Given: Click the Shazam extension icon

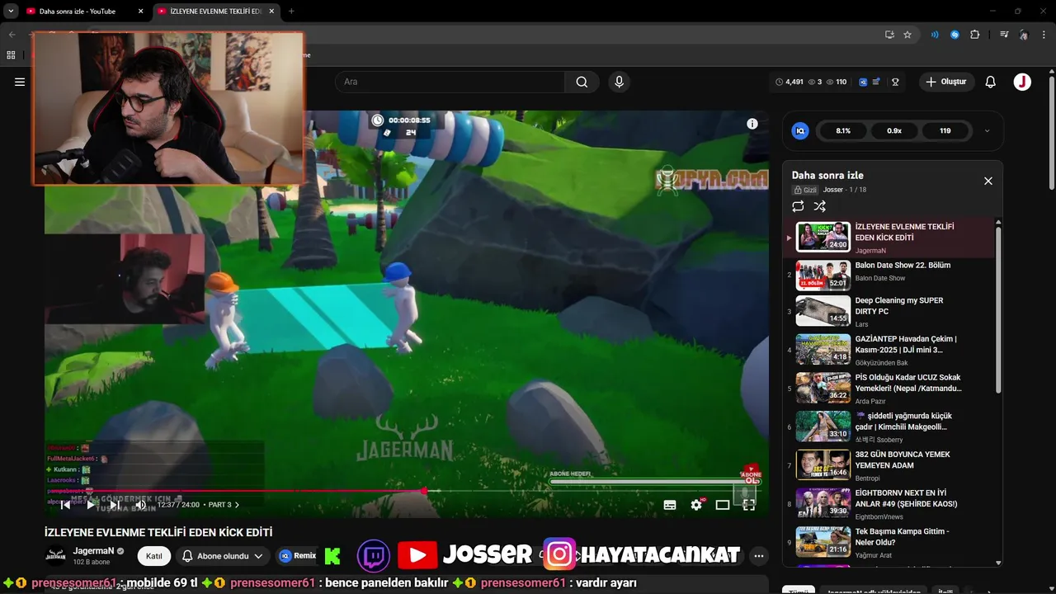Looking at the screenshot, I should coord(955,35).
